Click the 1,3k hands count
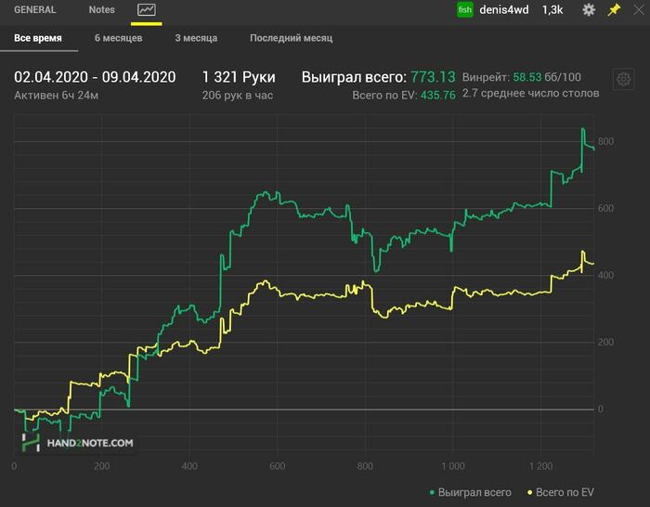This screenshot has width=650, height=507. click(x=552, y=10)
